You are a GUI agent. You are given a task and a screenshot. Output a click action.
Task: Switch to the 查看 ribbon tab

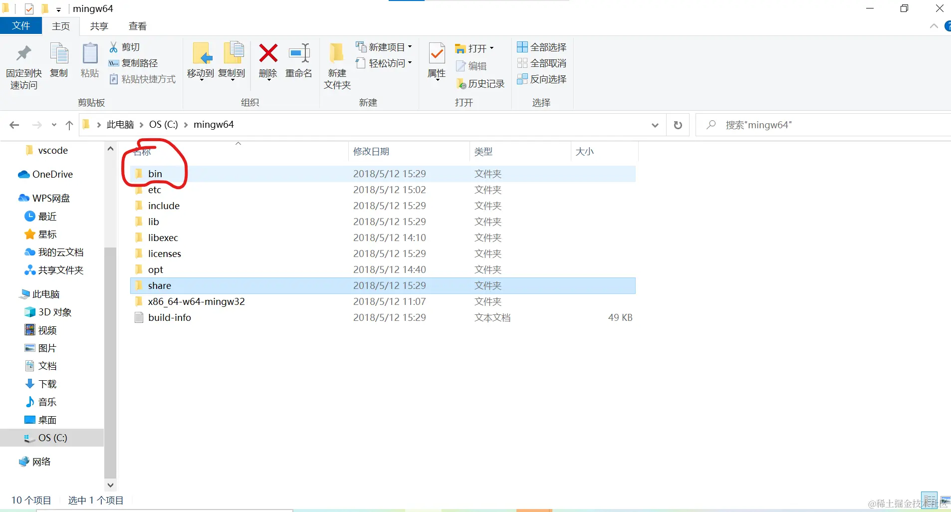(137, 26)
